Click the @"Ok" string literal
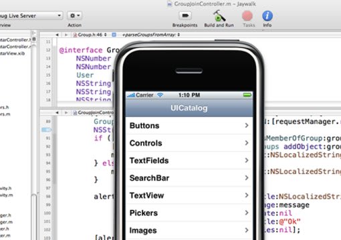This screenshot has width=341, height=240. (290, 221)
